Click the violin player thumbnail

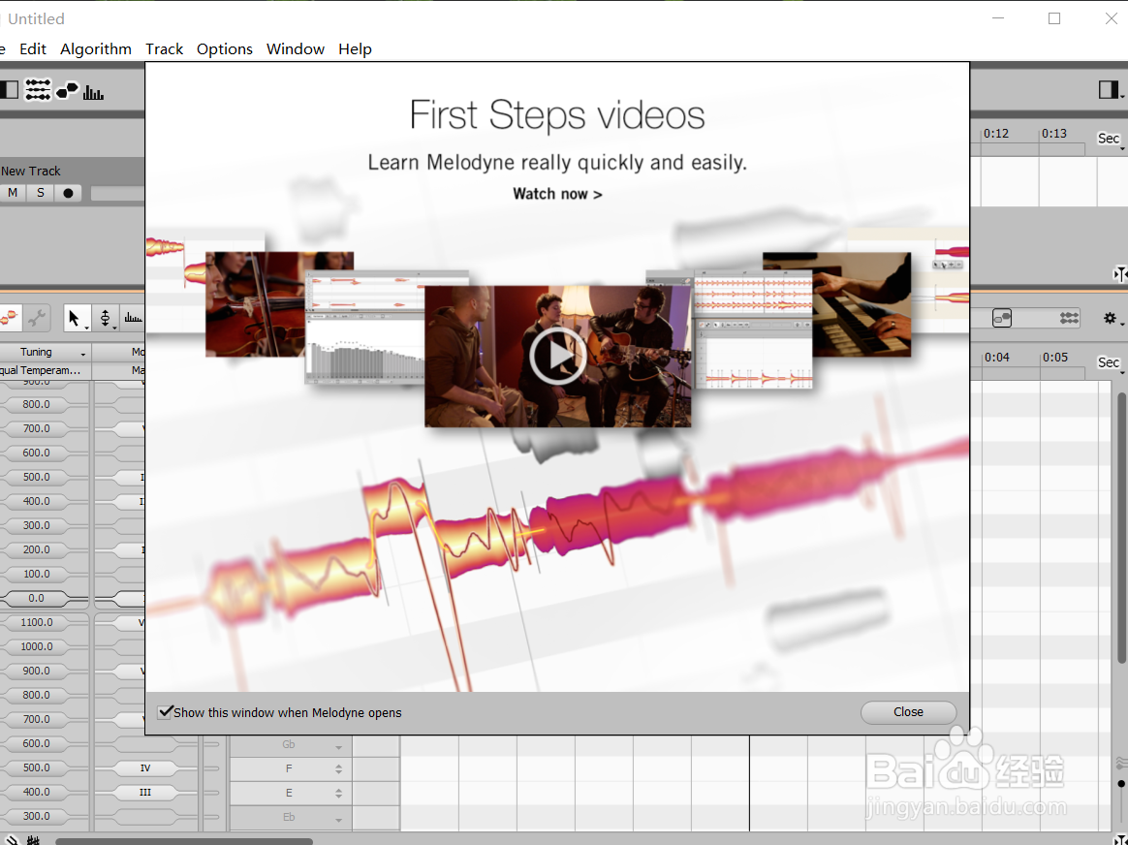pos(256,303)
